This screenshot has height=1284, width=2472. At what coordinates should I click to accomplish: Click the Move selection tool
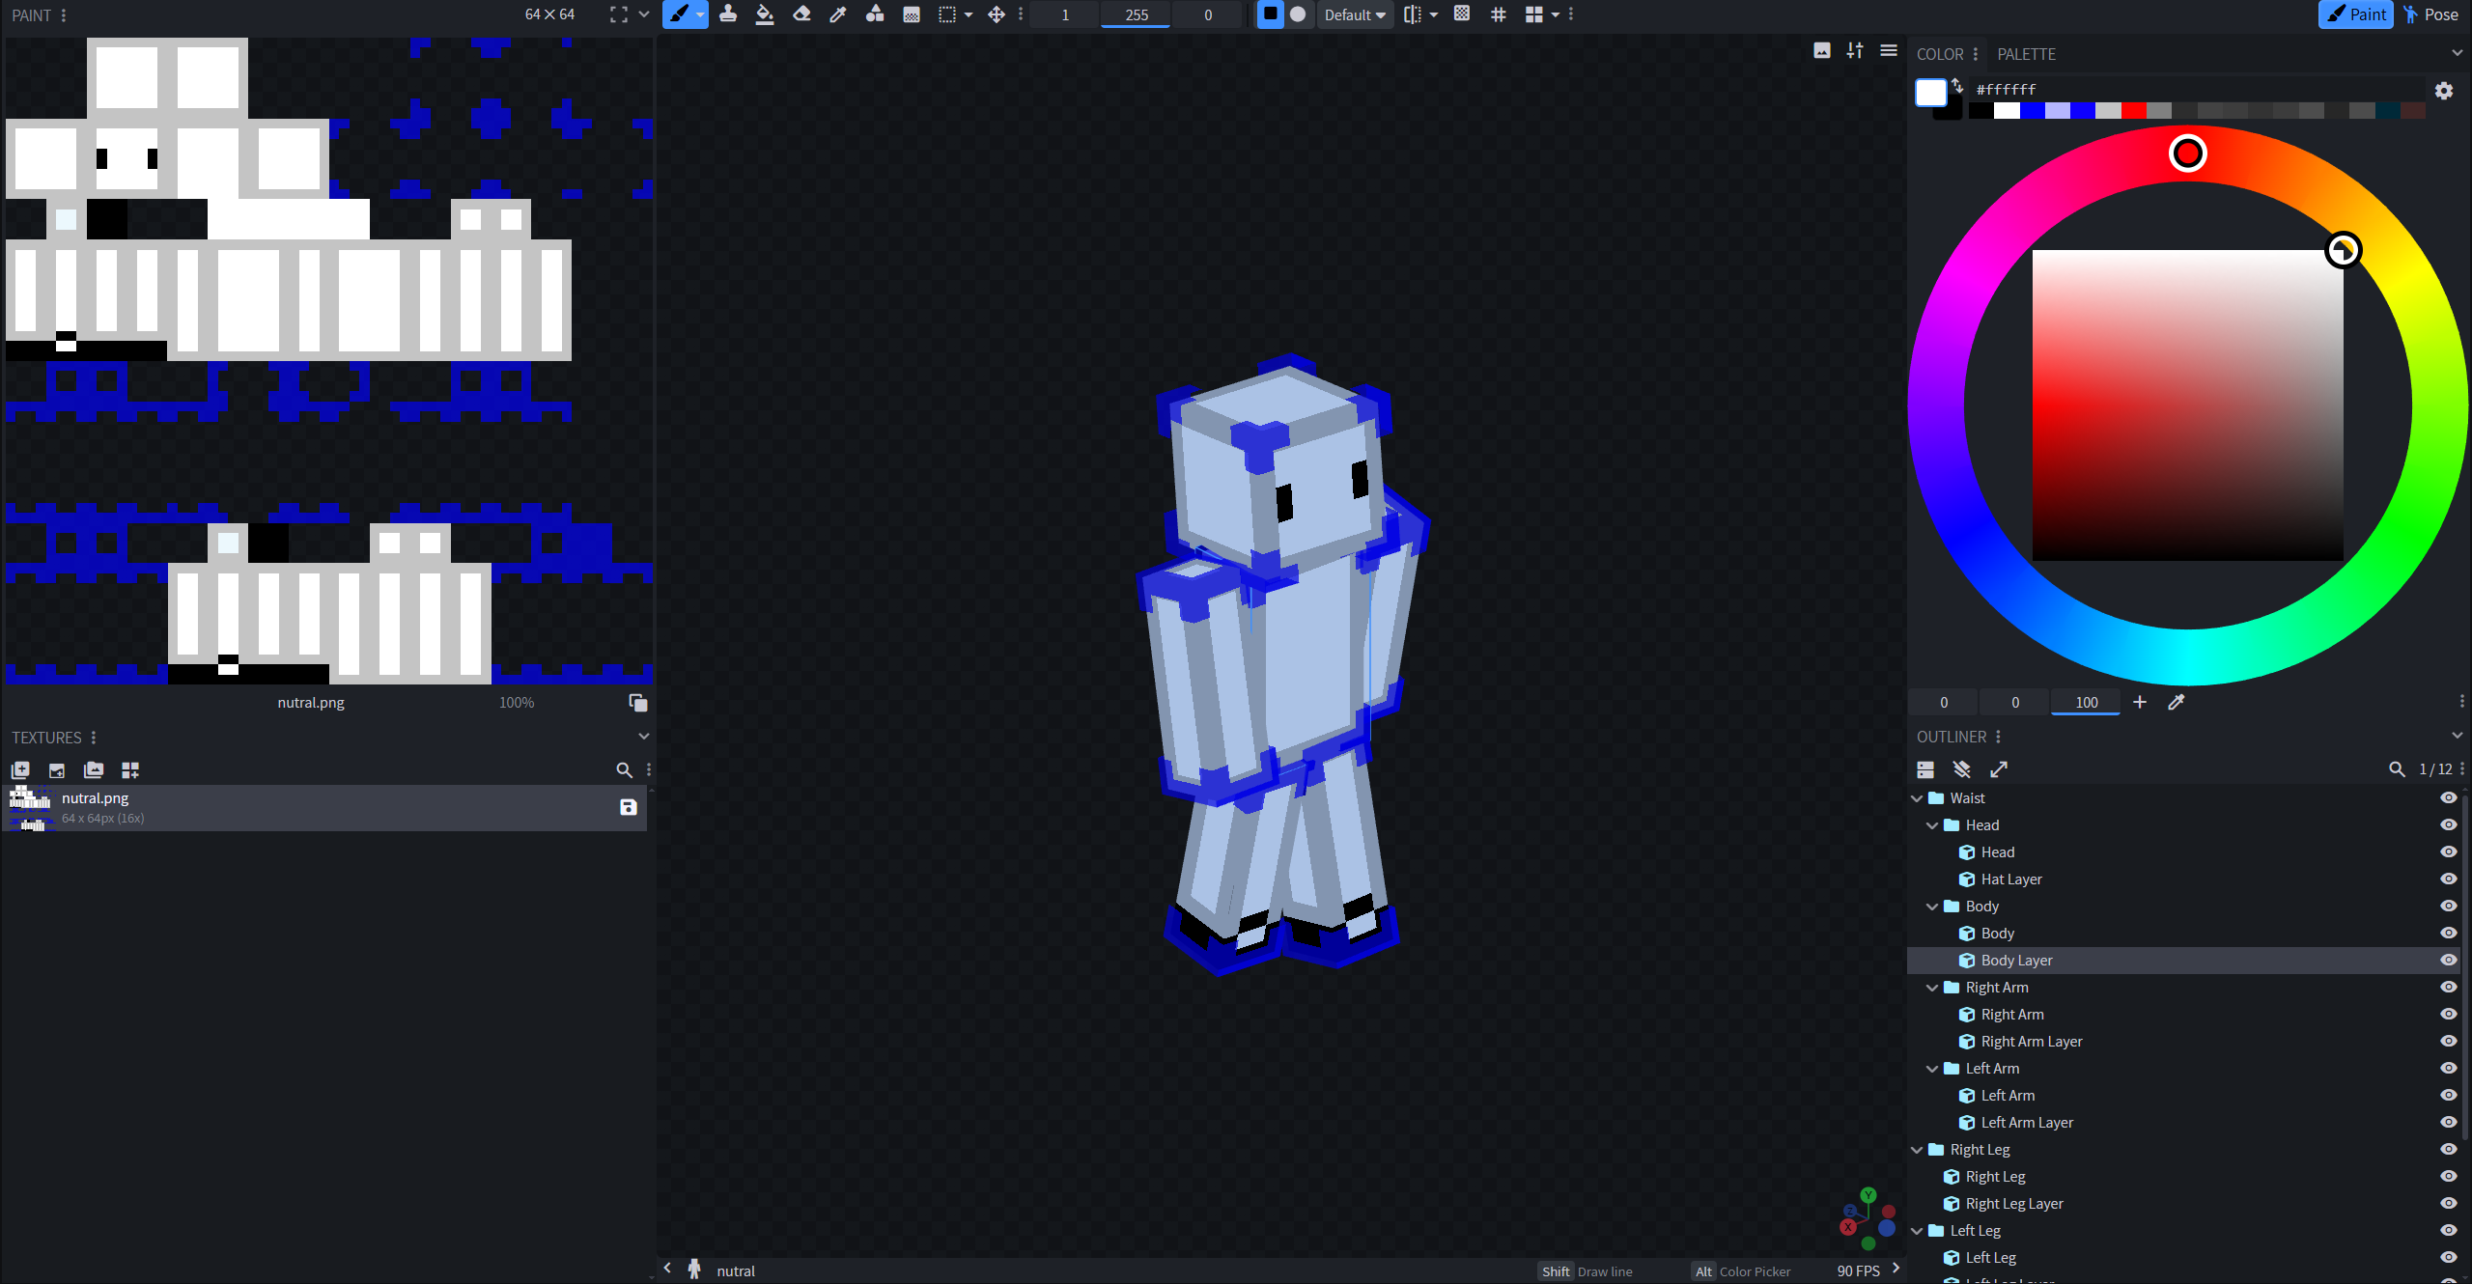coord(996,14)
